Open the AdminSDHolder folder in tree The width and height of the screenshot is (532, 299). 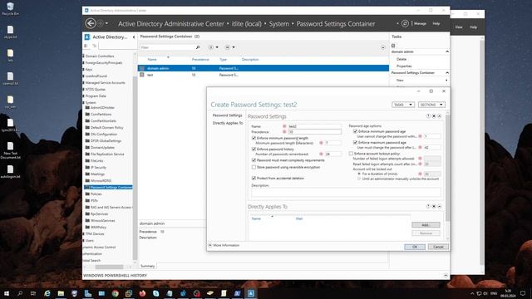click(x=102, y=108)
